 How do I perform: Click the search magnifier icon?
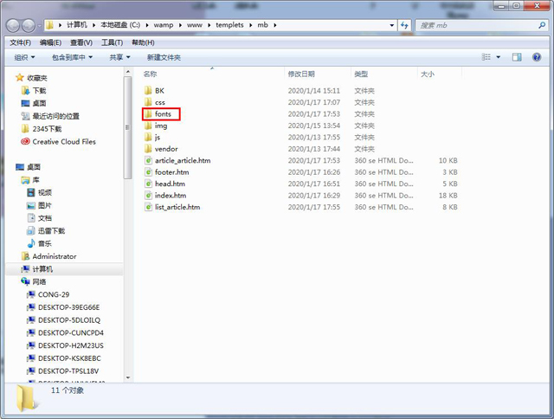pyautogui.click(x=542, y=25)
